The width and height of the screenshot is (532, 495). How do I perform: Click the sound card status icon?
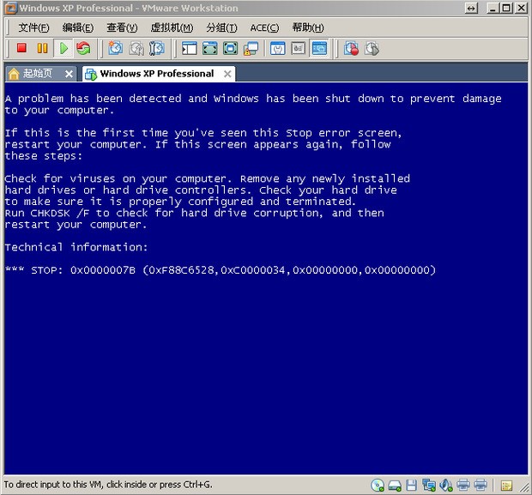point(446,486)
